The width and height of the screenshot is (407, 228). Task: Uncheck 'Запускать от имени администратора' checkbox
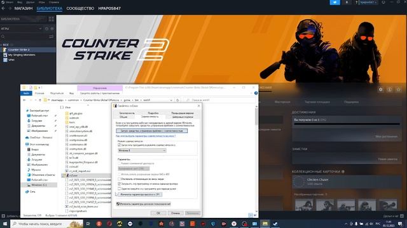[x=120, y=184]
